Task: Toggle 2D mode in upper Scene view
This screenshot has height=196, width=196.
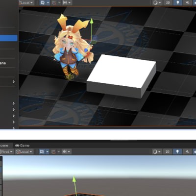Action: tap(168, 2)
